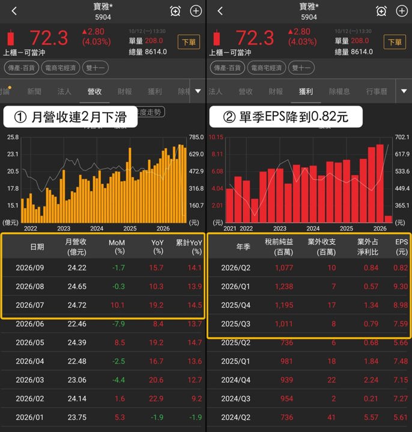Tap the plus add icon in right panel

[x=402, y=11]
